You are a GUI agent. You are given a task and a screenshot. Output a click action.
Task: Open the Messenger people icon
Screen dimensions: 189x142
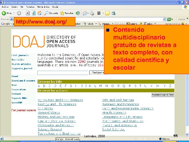click(x=113, y=13)
